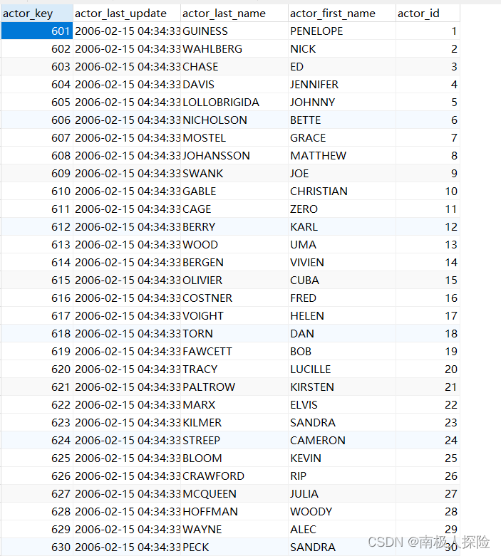Click last name BERRY
Screen dimensions: 501x556
coord(199,226)
